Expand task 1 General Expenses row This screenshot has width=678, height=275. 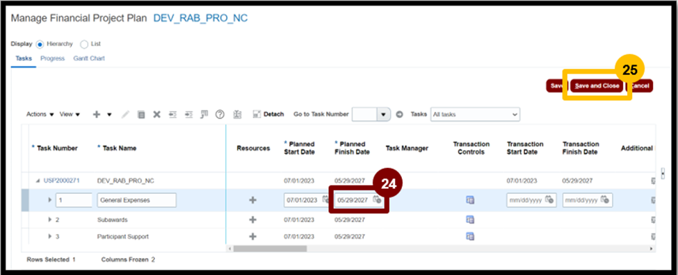tap(50, 200)
